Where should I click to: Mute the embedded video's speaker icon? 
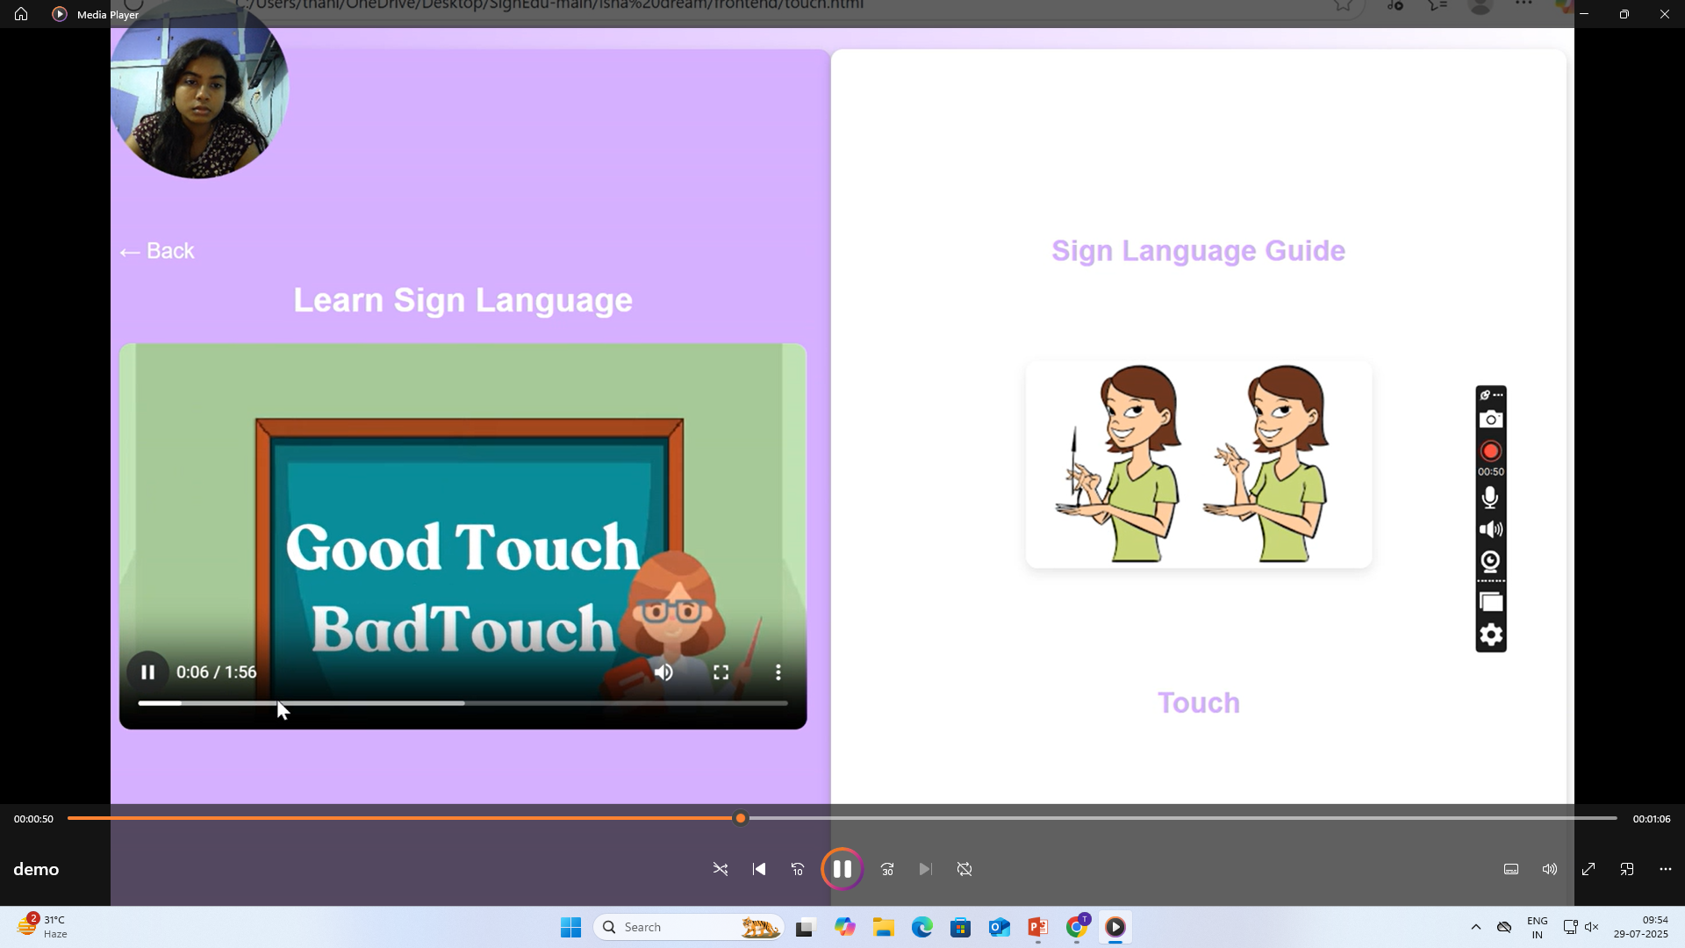point(664,672)
